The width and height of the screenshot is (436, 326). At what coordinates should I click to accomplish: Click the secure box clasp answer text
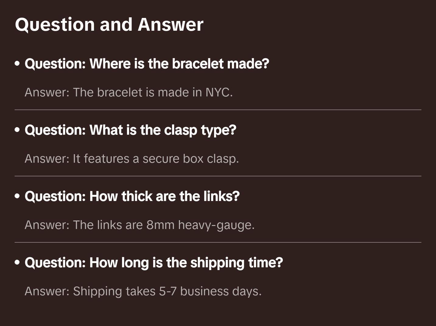[132, 158]
